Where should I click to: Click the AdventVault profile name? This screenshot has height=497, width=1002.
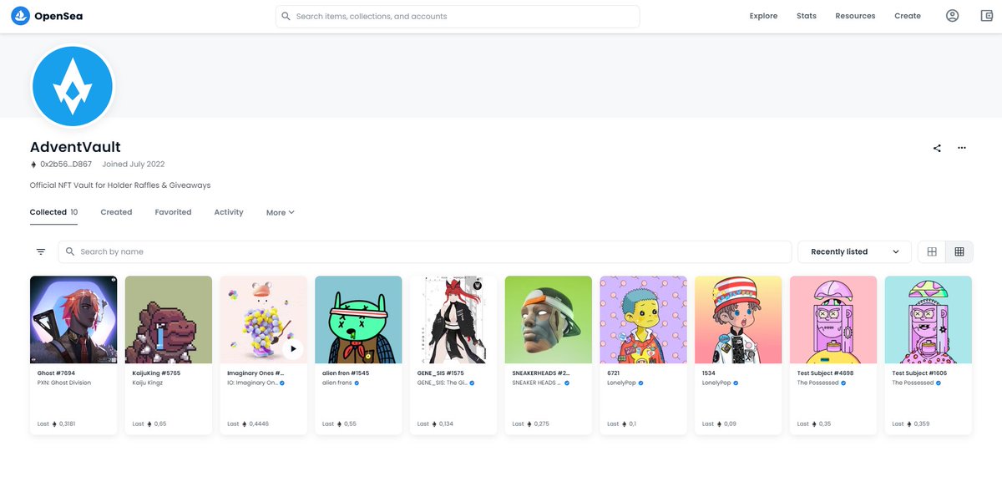(x=75, y=147)
